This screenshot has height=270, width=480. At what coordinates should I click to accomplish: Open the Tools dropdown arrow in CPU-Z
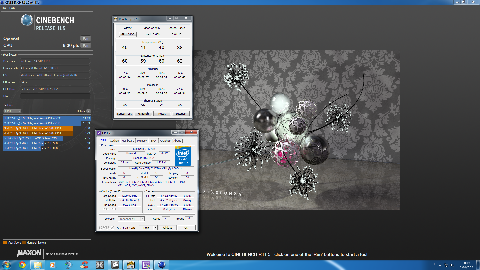point(155,228)
